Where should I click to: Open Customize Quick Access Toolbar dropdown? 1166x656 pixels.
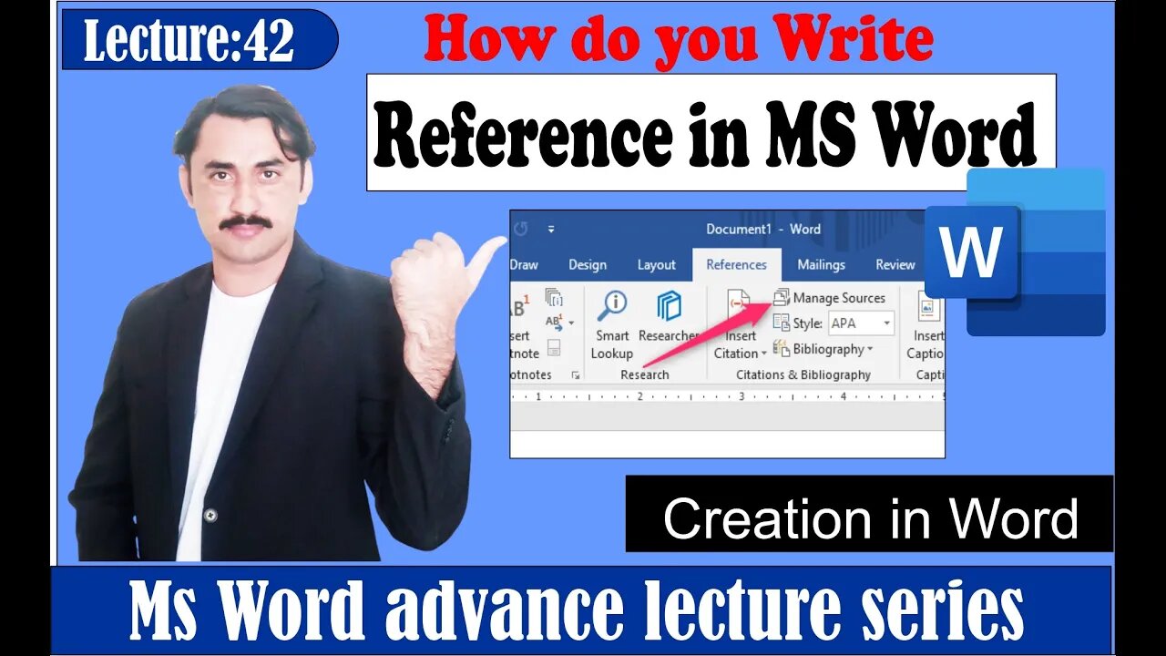pos(550,230)
